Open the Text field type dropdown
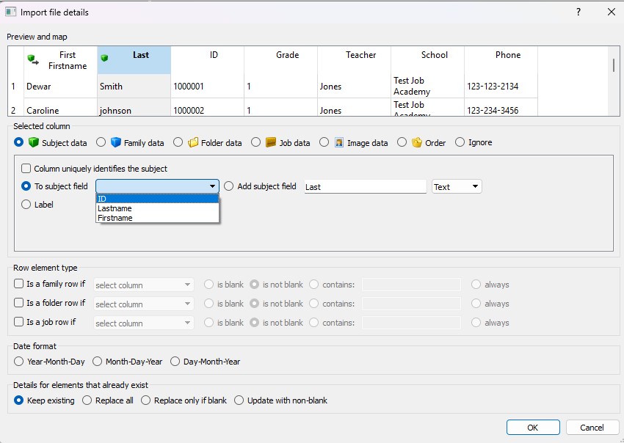624x443 pixels. (x=457, y=187)
